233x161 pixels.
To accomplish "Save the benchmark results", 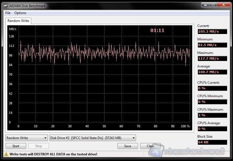I will pos(128,146).
